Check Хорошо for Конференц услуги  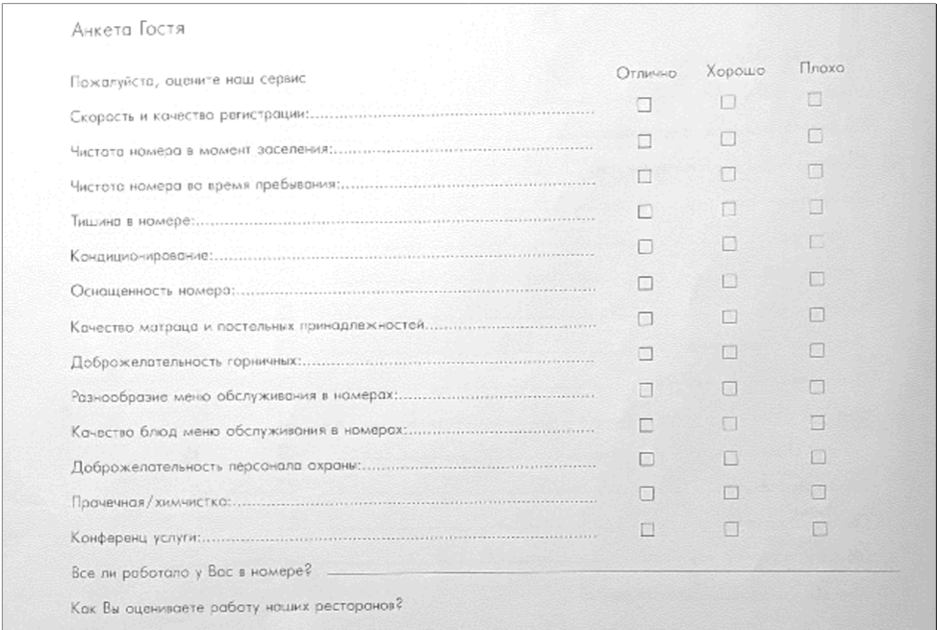coord(731,529)
